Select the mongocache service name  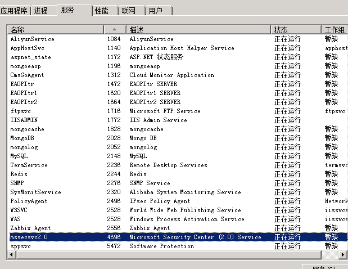click(27, 129)
